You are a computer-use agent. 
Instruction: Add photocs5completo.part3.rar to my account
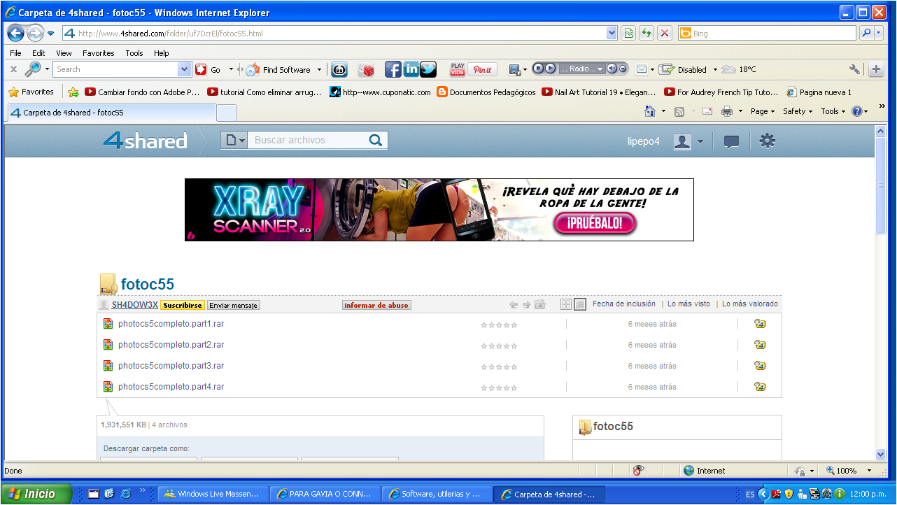click(x=761, y=366)
